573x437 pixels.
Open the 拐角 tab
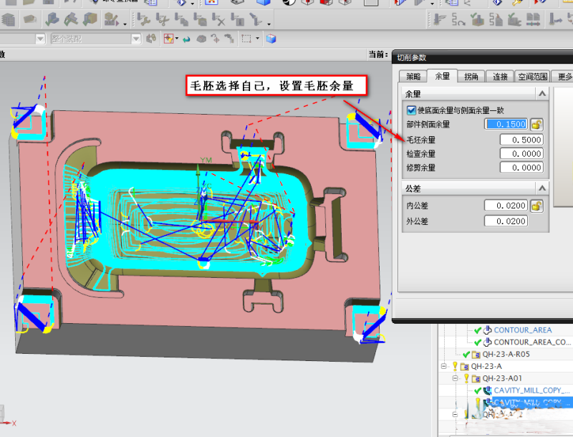(x=471, y=76)
